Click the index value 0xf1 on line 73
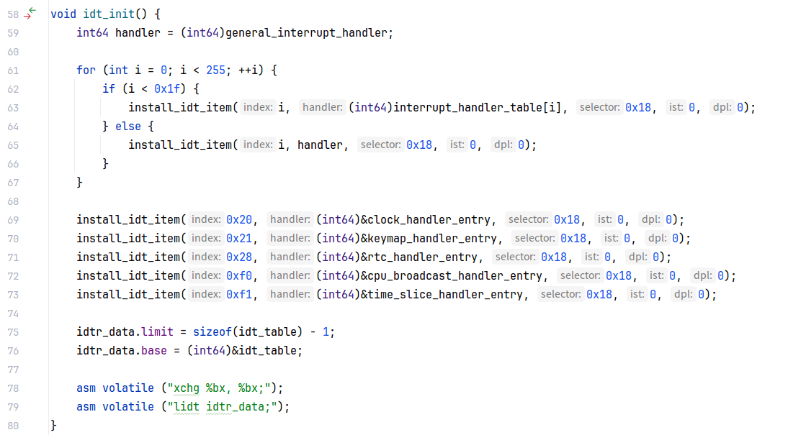The width and height of the screenshot is (788, 435). 238,295
